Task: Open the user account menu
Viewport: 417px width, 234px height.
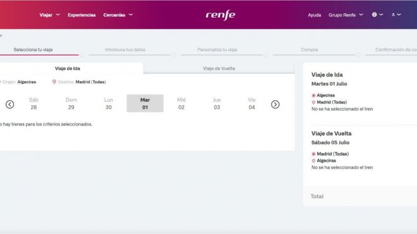Action: coord(396,15)
